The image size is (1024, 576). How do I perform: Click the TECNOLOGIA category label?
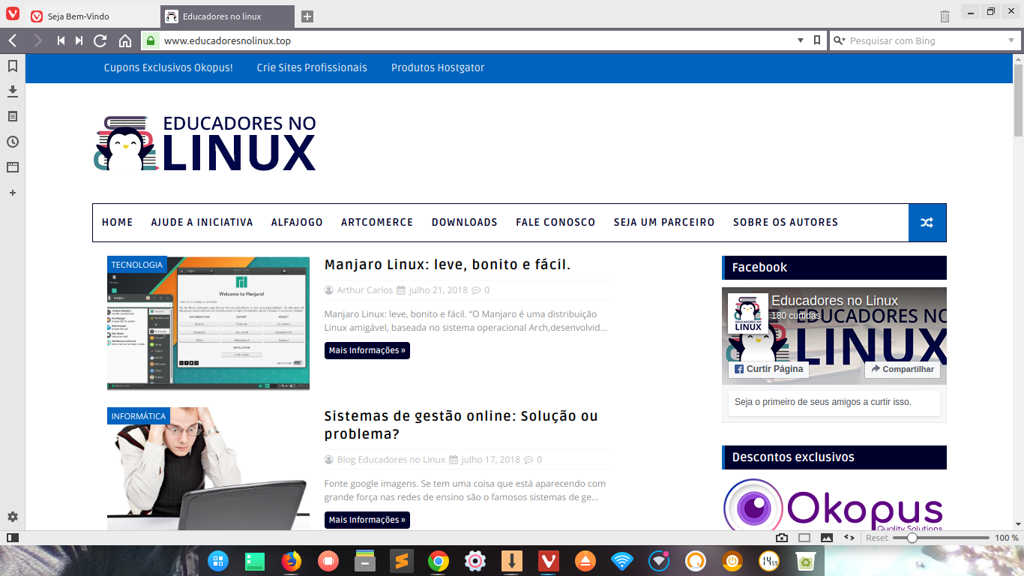point(136,265)
